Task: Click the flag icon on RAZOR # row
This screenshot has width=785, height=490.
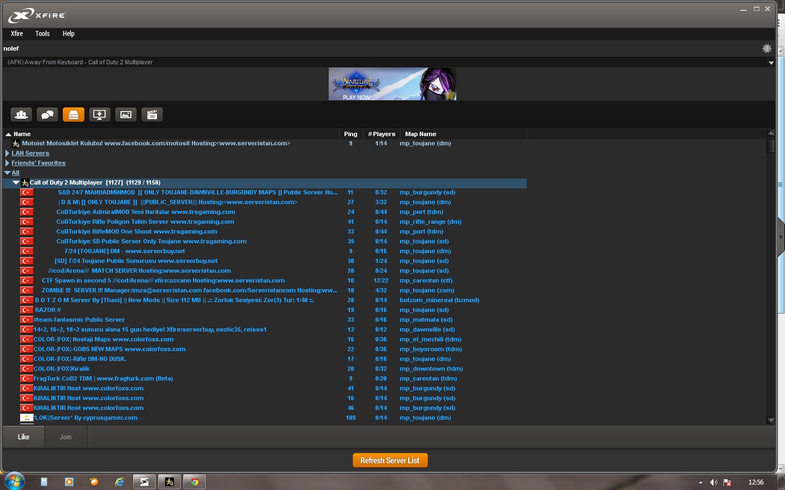Action: [27, 310]
